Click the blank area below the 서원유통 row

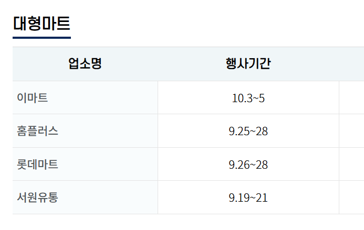[184, 222]
